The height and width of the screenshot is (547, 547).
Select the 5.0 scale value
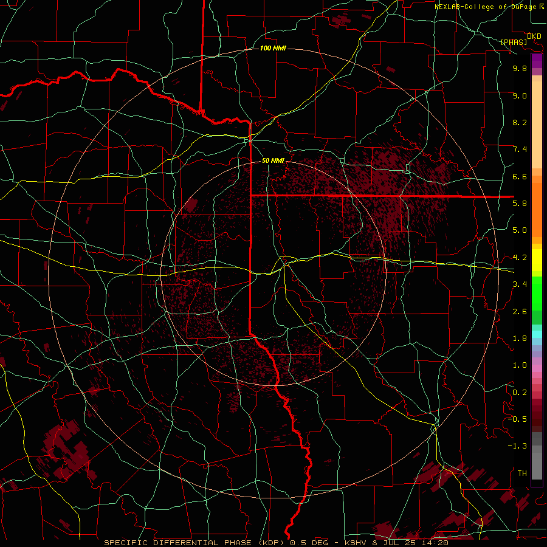[x=520, y=230]
